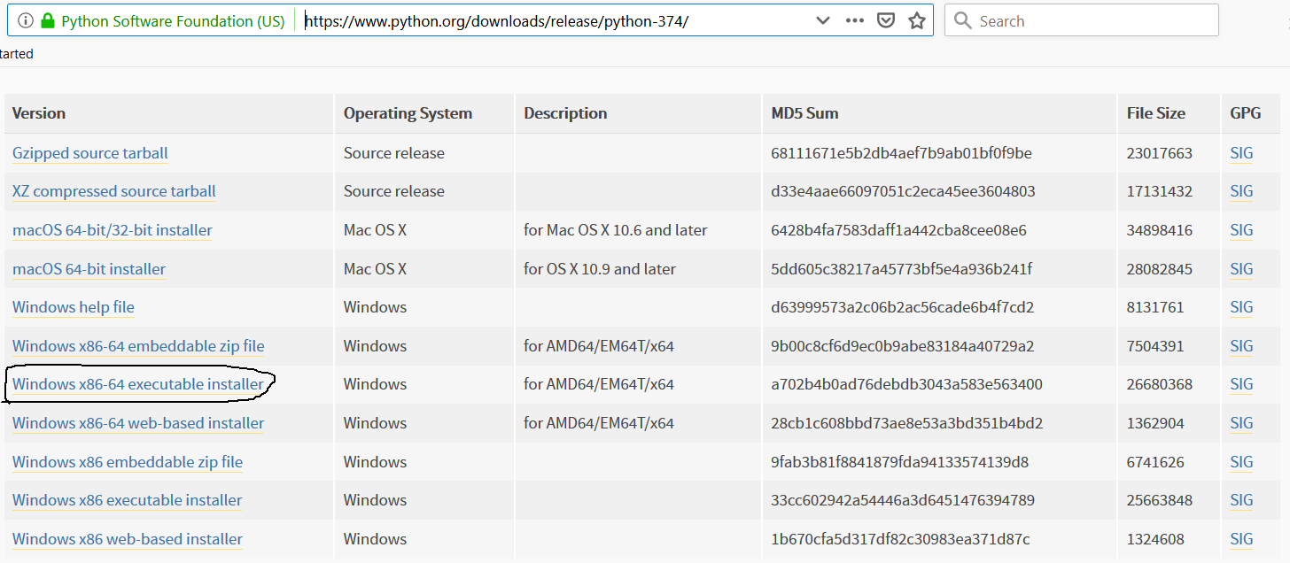The height and width of the screenshot is (563, 1290).
Task: Click the File Size column header
Action: [1155, 113]
